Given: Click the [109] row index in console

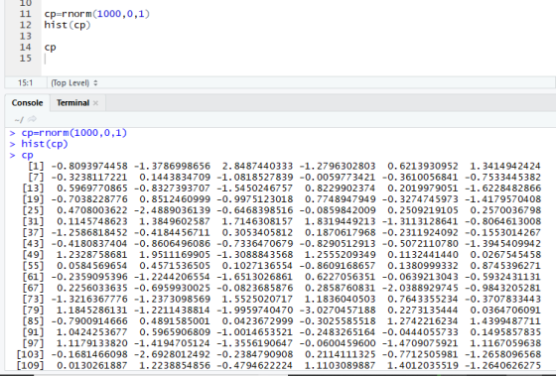Looking at the screenshot, I should 30,365.
